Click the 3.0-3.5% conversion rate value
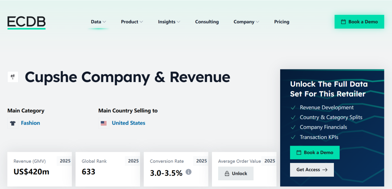The width and height of the screenshot is (392, 189). tap(166, 173)
